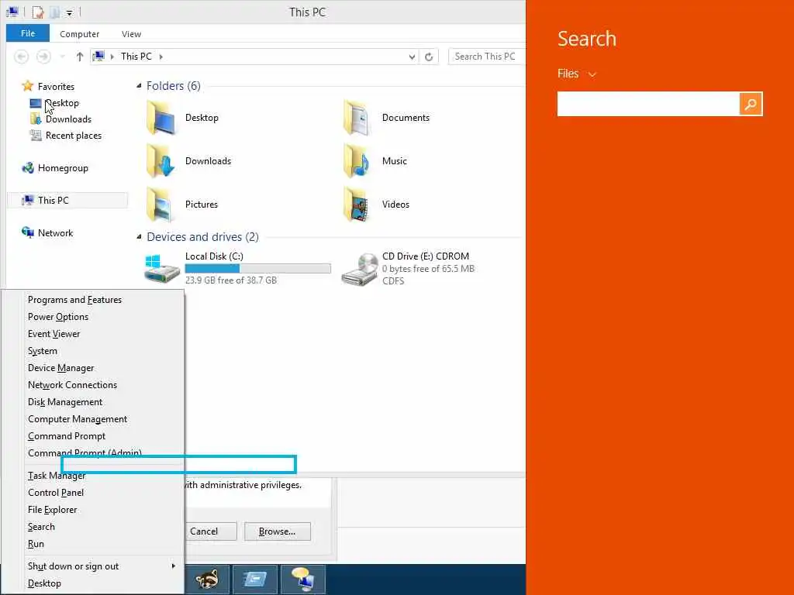Open the Pictures folder icon
The image size is (794, 595).
tap(161, 205)
